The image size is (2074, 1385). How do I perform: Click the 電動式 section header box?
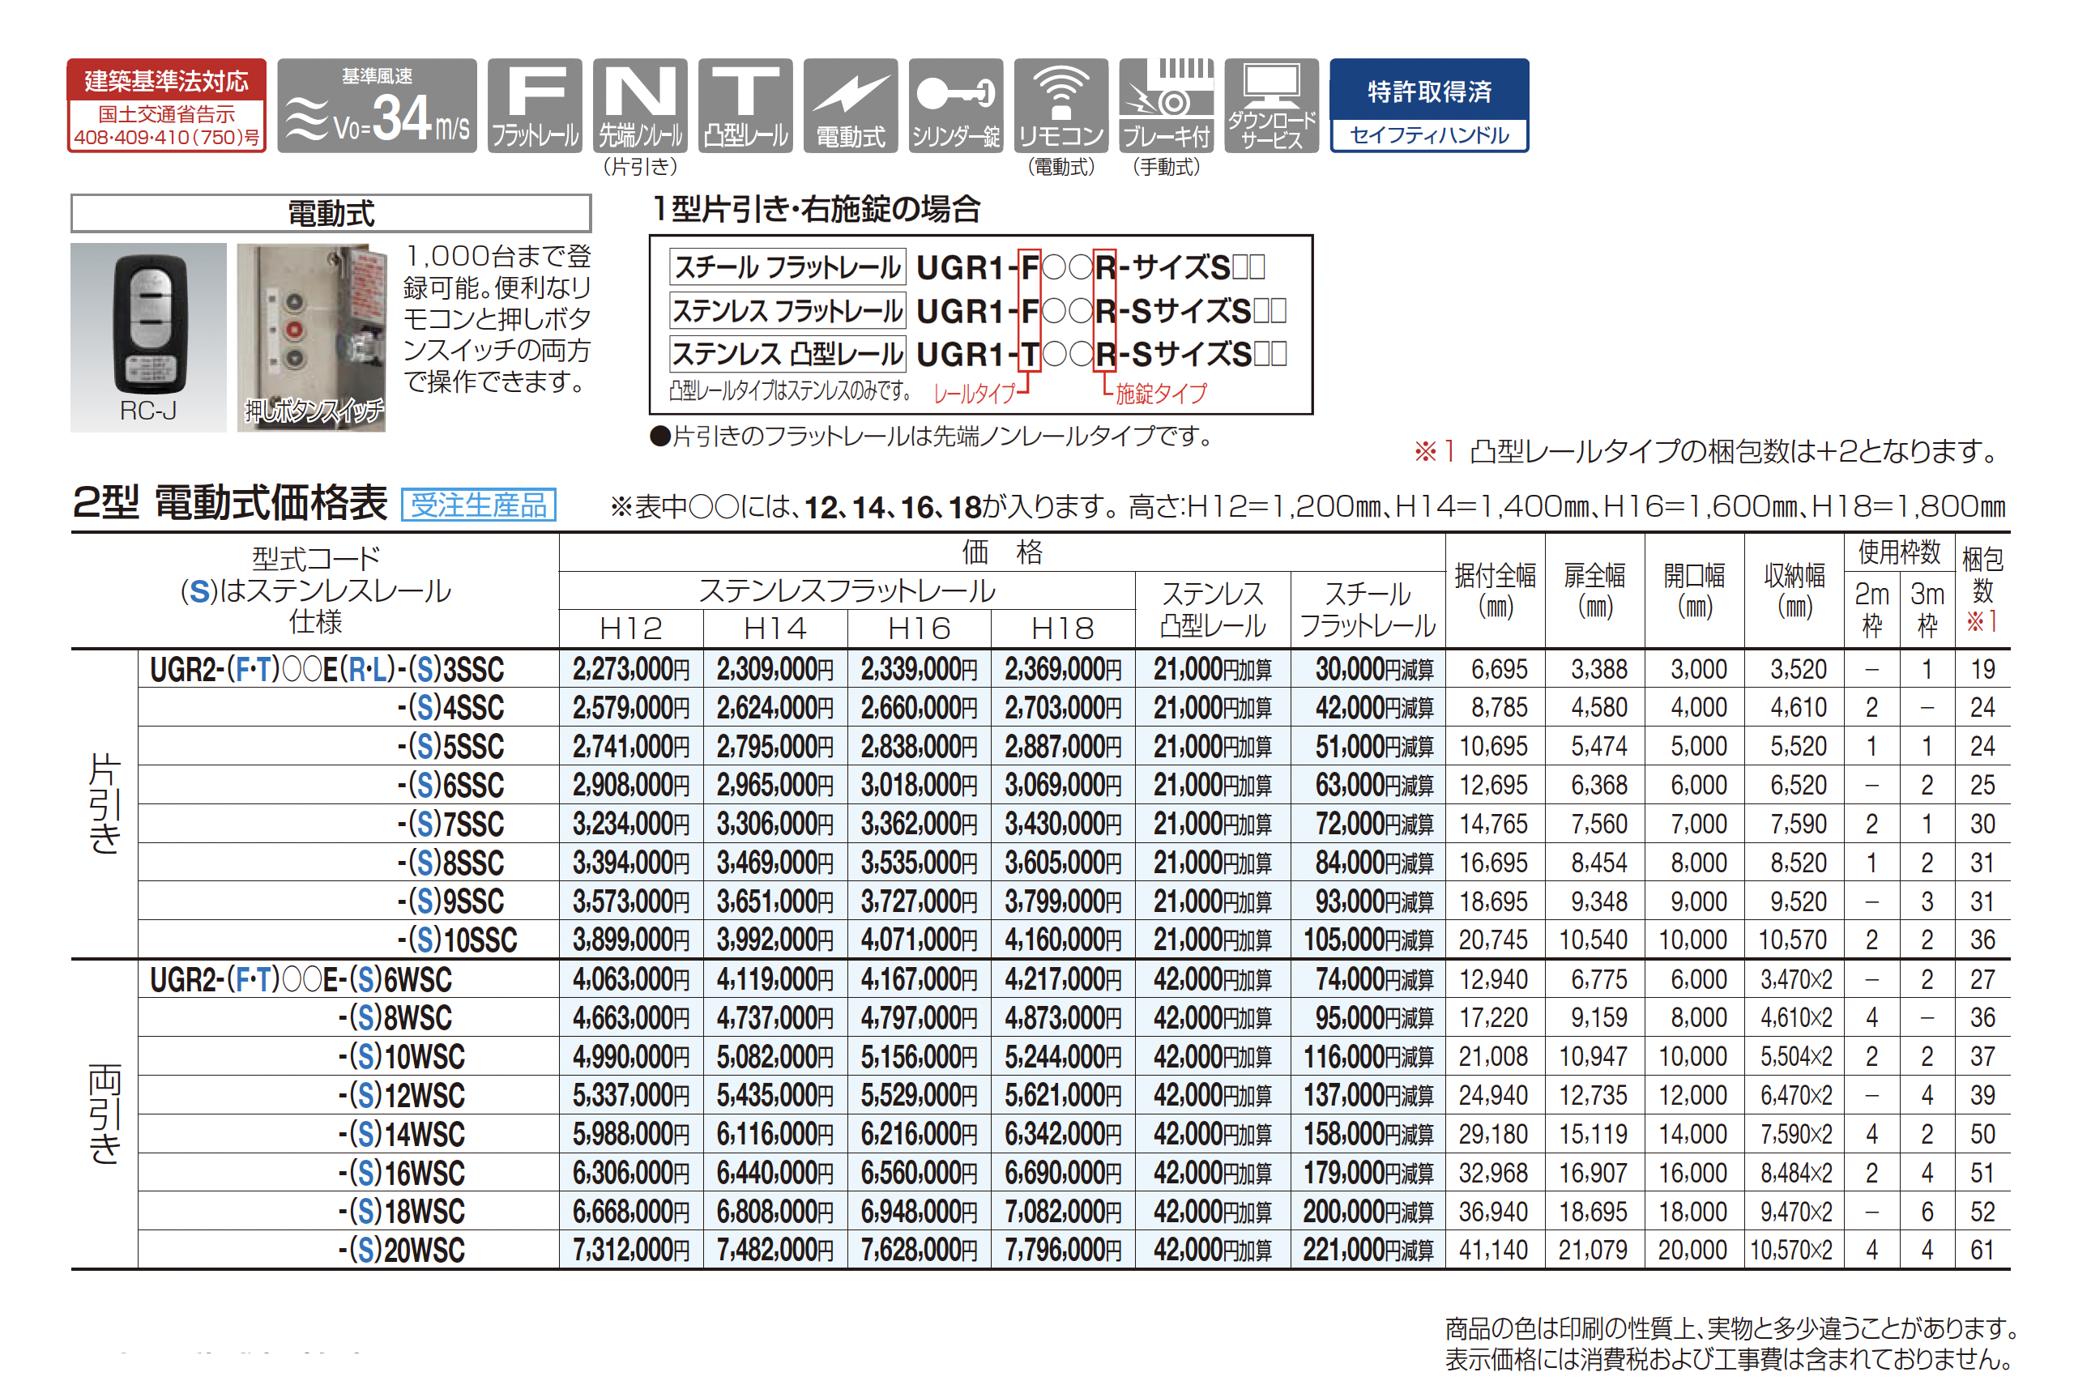click(331, 213)
